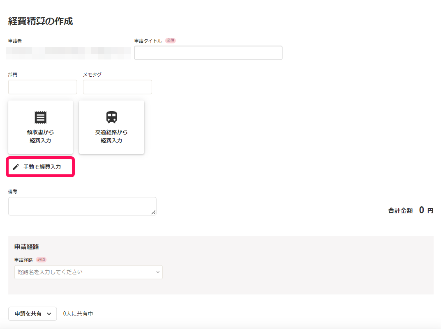The width and height of the screenshot is (441, 329).
Task: Focus the 申請タイトル input field
Action: coord(208,53)
